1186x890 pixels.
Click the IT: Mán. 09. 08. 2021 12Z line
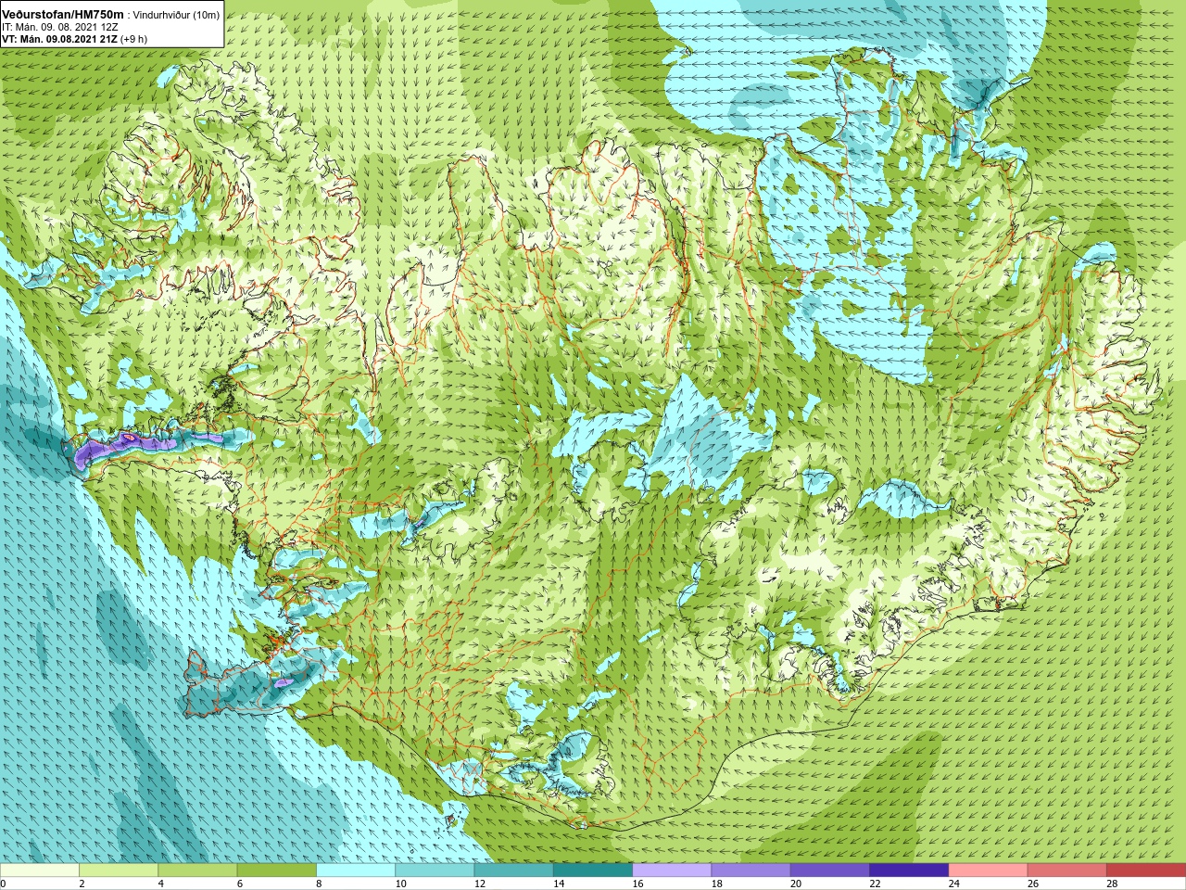tap(59, 28)
